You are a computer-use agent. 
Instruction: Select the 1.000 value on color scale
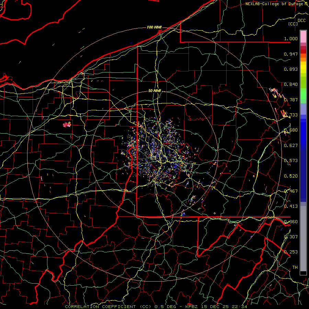291,38
